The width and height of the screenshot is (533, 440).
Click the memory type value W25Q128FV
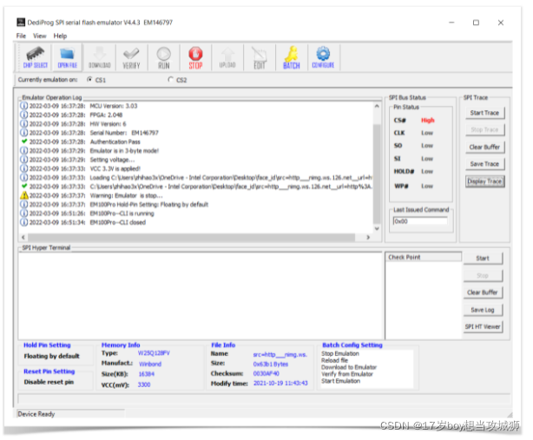point(154,353)
